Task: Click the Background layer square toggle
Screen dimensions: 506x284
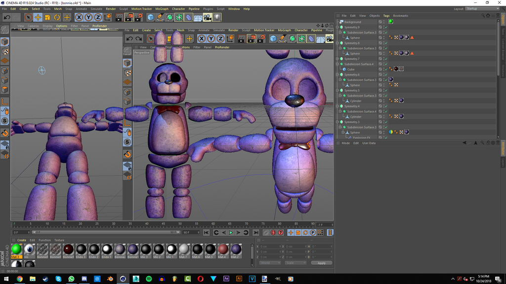Action: coord(380,22)
